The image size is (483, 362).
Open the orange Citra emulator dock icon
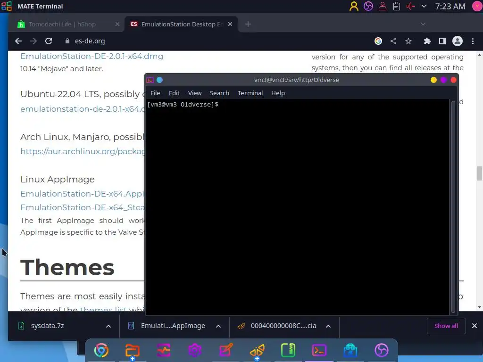pyautogui.click(x=257, y=350)
